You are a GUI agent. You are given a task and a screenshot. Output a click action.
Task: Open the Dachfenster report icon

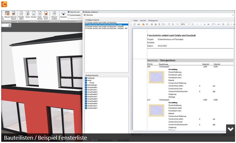[40, 13]
